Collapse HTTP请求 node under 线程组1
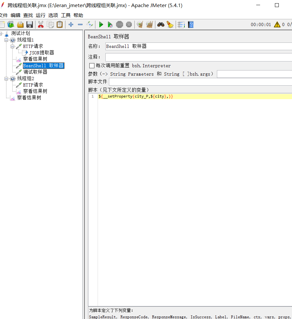Viewport: 292px width, 319px height. (x=13, y=46)
